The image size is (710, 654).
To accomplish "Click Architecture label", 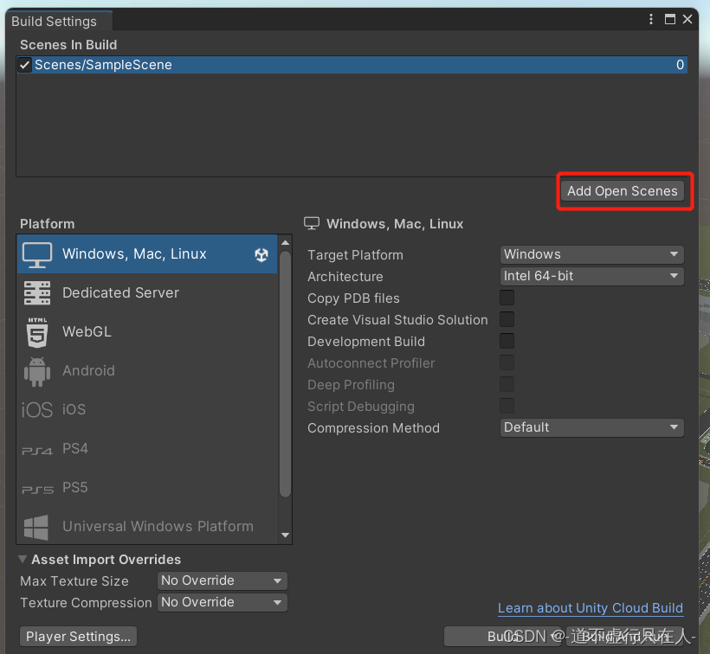I will (x=345, y=276).
